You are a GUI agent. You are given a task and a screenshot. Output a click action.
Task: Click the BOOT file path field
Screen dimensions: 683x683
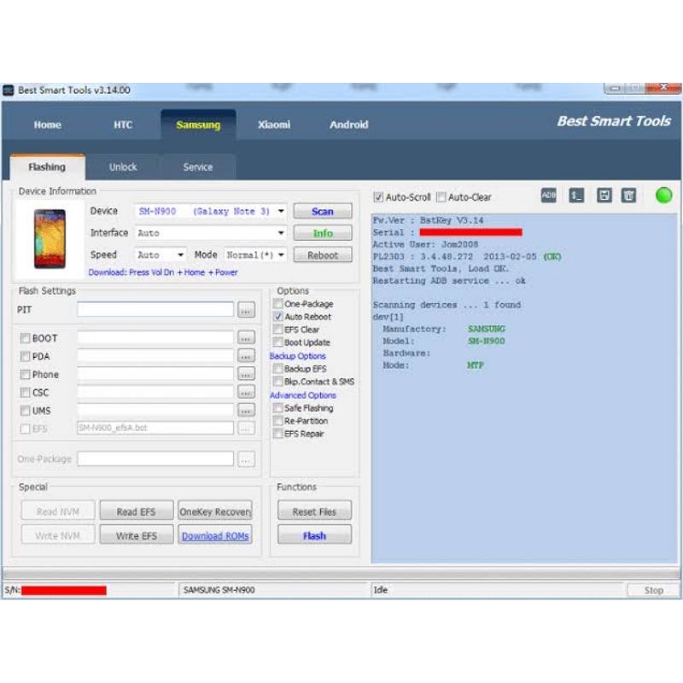tap(155, 337)
